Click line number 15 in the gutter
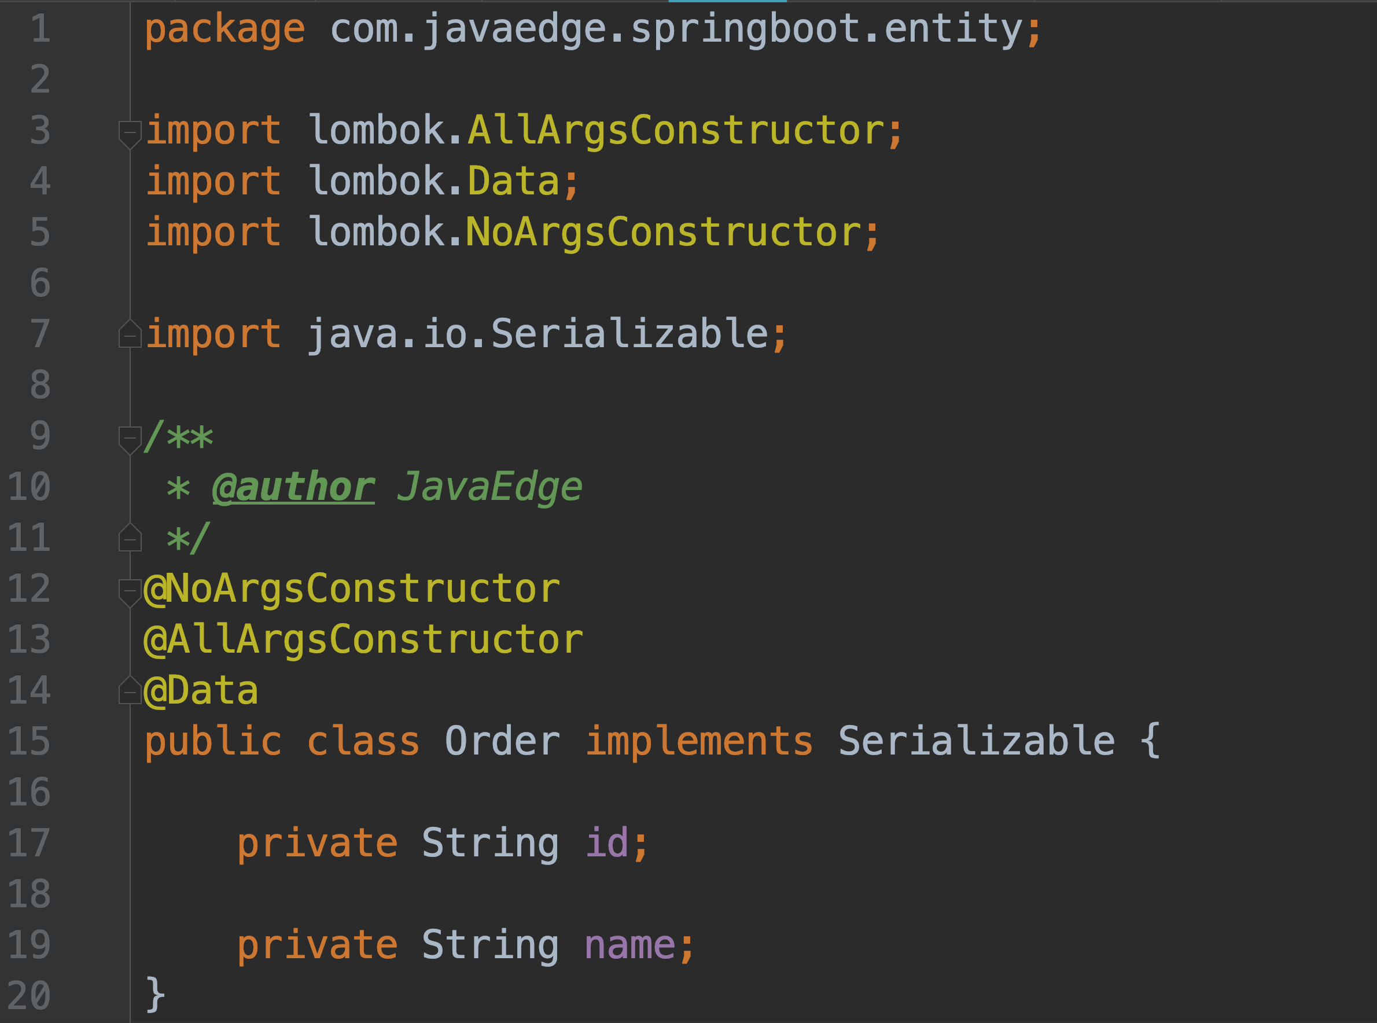Screen dimensions: 1377x1023 point(29,741)
